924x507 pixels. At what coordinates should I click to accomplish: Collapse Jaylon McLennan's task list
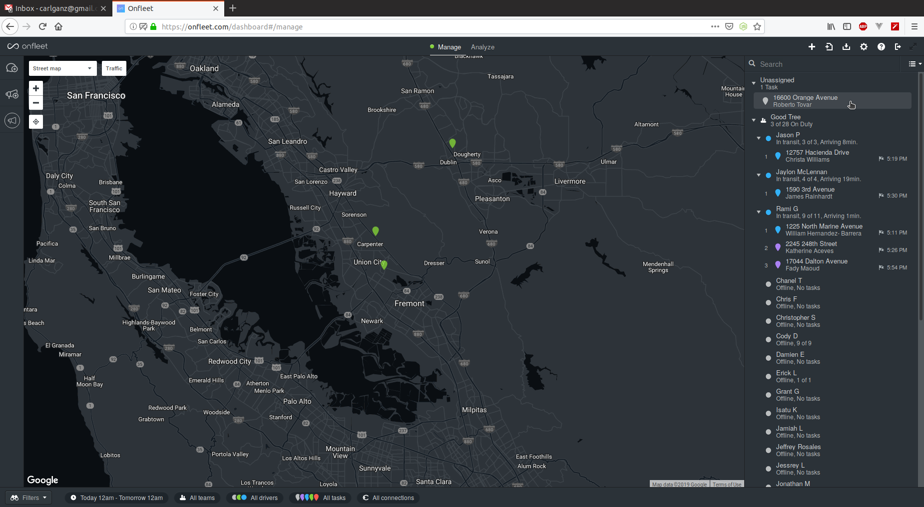click(759, 175)
